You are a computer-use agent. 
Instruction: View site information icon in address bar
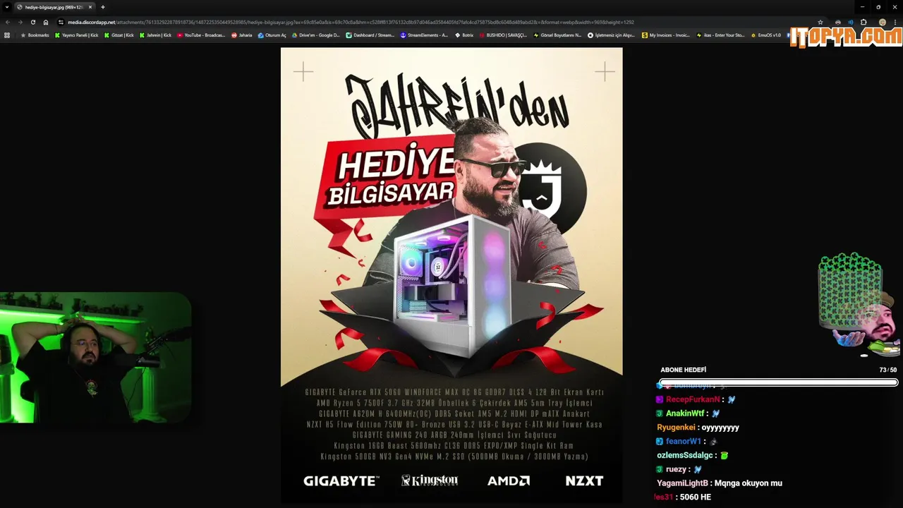[x=61, y=22]
